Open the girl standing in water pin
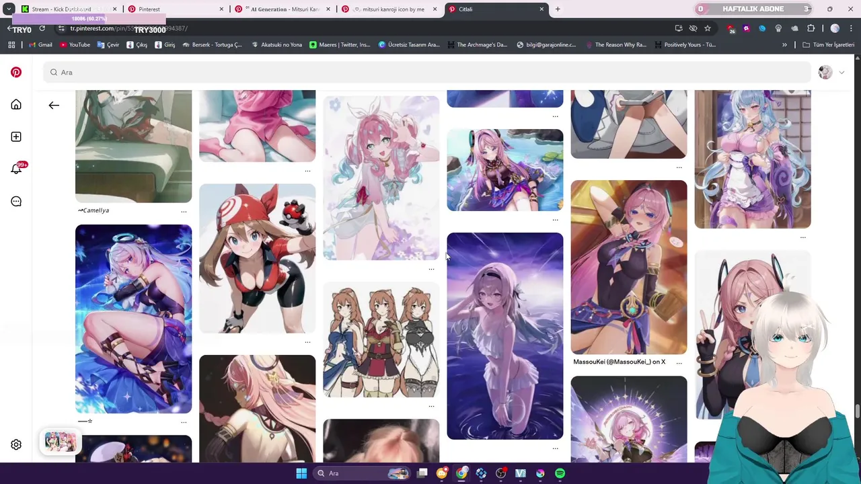Screen dimensions: 861x484 504,336
